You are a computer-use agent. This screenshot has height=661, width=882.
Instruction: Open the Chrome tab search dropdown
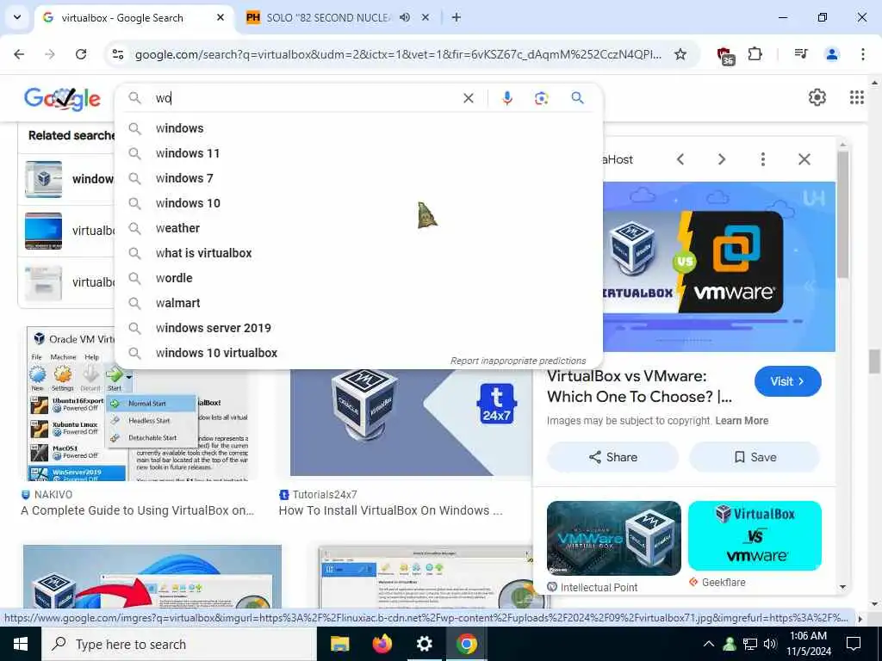click(x=17, y=17)
